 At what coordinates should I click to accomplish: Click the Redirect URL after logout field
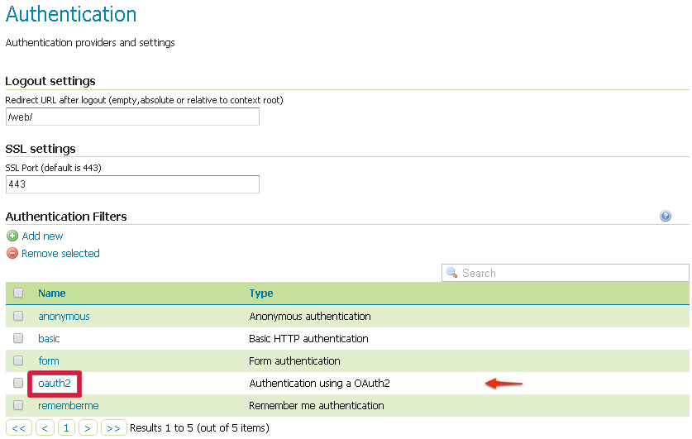click(132, 117)
